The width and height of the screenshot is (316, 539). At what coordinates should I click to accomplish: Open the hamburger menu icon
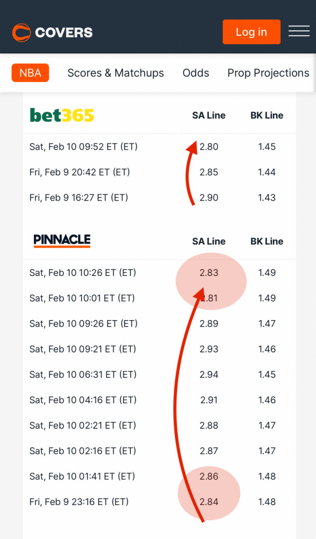(x=299, y=32)
